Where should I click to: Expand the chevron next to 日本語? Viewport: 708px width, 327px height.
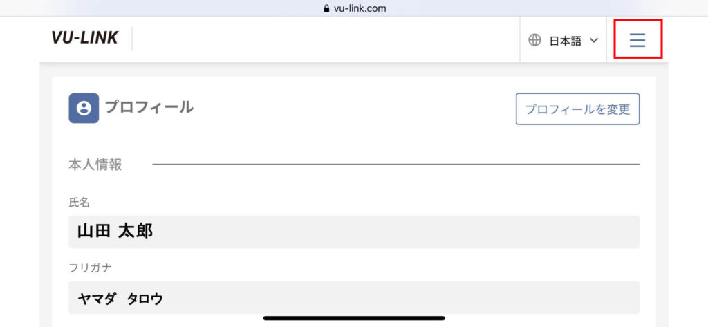tap(594, 41)
